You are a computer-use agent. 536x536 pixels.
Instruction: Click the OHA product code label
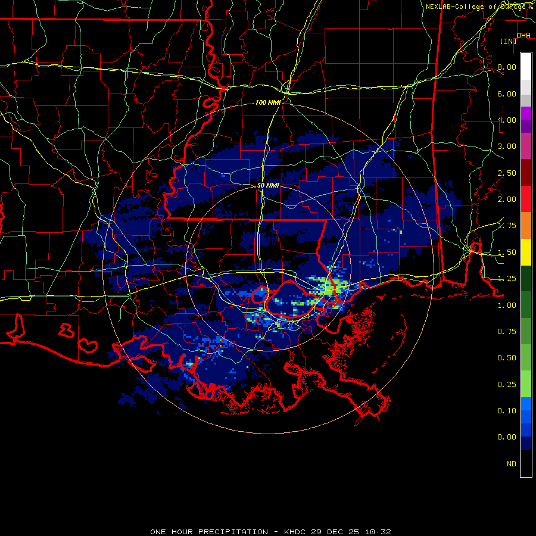[x=523, y=35]
